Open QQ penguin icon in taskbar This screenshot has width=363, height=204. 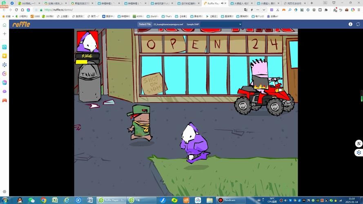tap(20, 200)
